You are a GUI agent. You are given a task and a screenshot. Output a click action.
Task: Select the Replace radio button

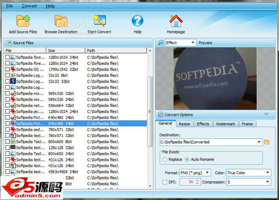[x=165, y=159]
